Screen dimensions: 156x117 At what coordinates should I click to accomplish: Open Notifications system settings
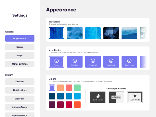tap(20, 90)
